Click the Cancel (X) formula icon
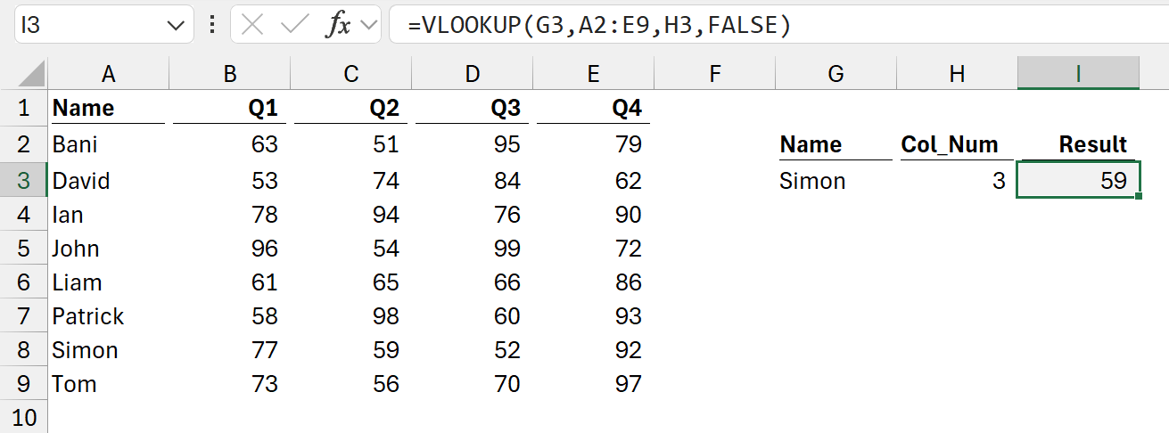The image size is (1169, 433). tap(253, 25)
